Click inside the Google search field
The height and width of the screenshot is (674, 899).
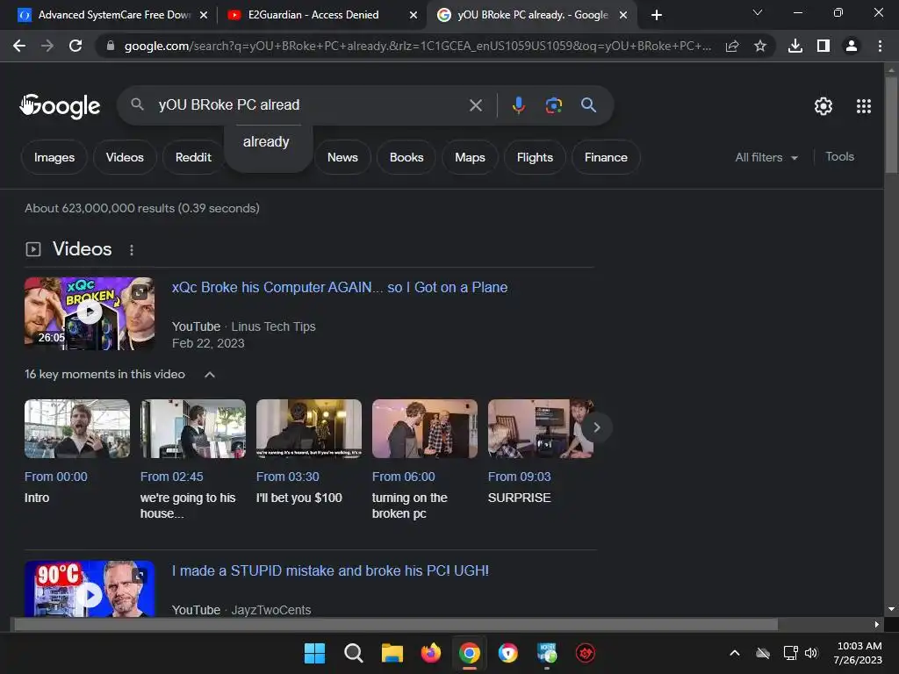click(x=310, y=105)
